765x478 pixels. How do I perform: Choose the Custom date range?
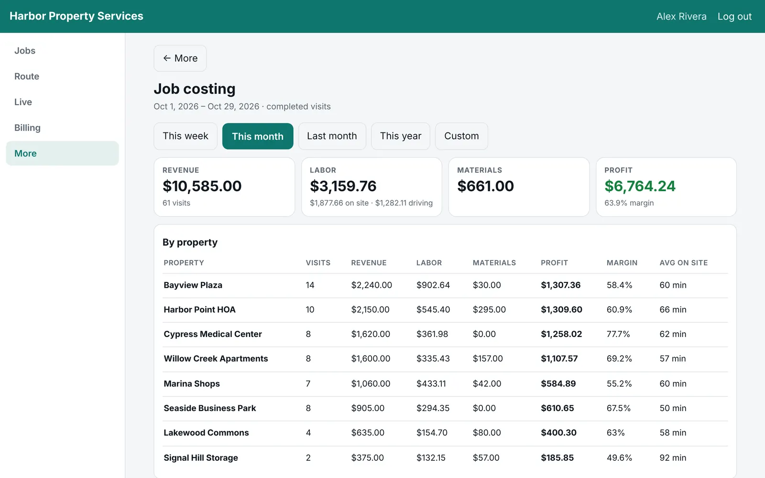(x=461, y=136)
